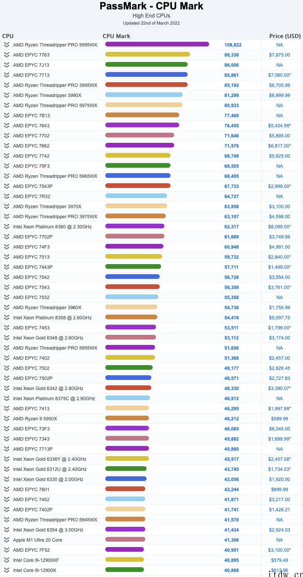Expand the AMD EPYC 7713 row chevron
The image size is (303, 577).
click(x=6, y=75)
